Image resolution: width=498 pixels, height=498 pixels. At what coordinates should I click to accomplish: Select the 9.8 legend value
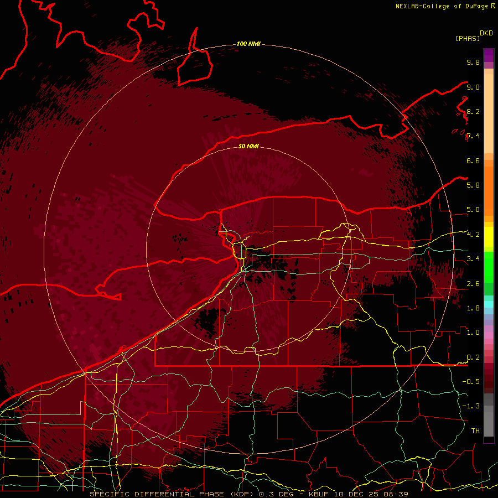pos(473,62)
